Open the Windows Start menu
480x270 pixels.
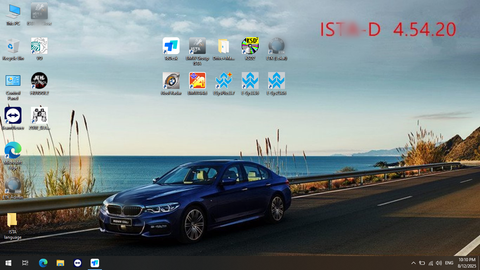coord(8,263)
